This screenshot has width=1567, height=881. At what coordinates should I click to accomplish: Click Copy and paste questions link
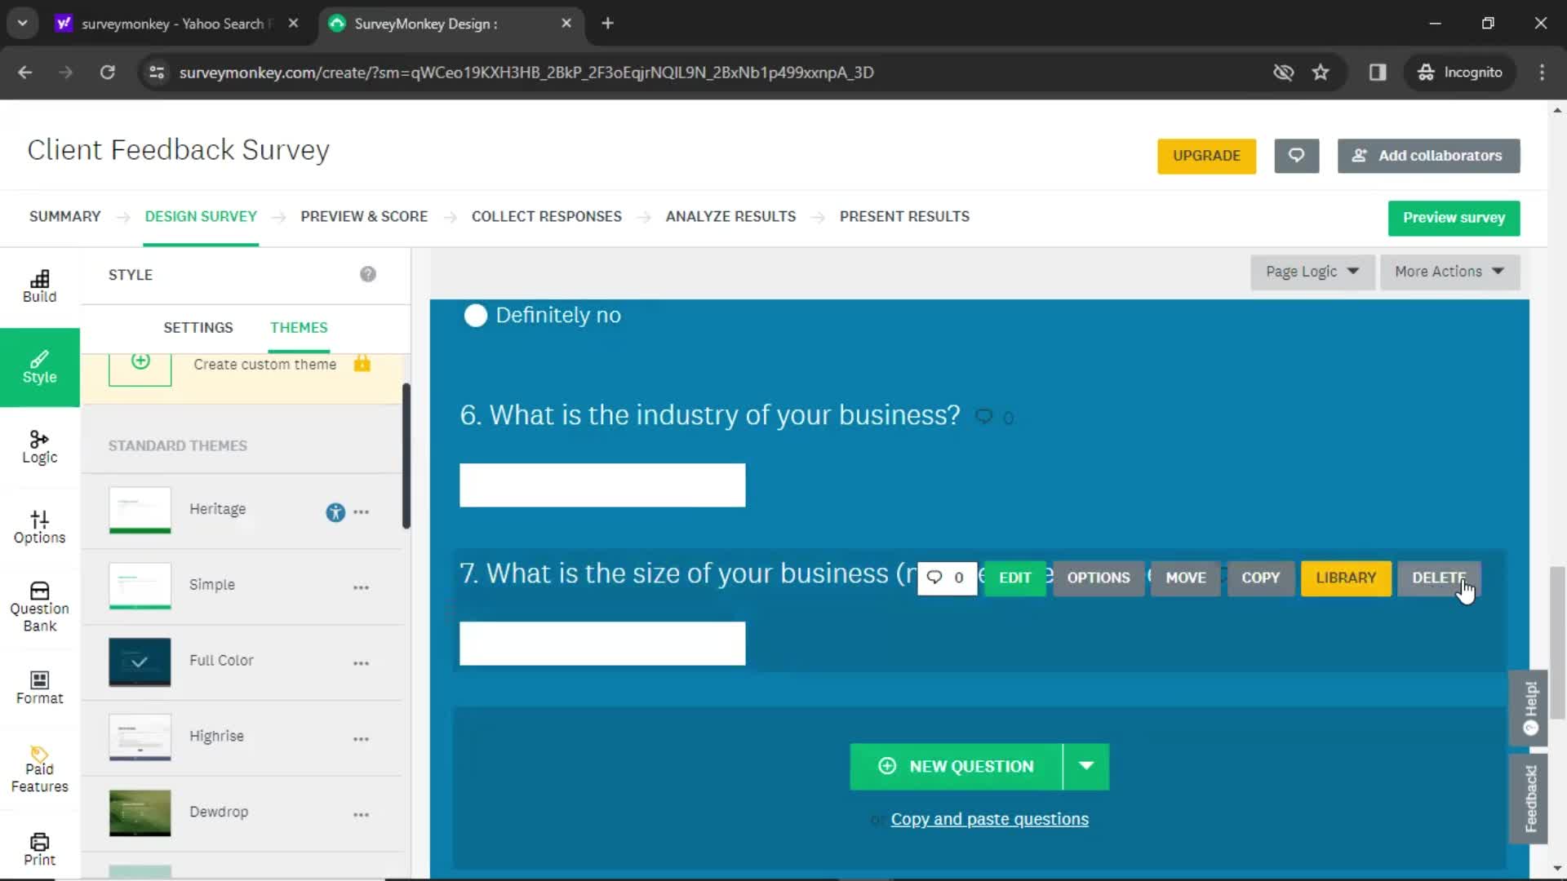pyautogui.click(x=989, y=819)
